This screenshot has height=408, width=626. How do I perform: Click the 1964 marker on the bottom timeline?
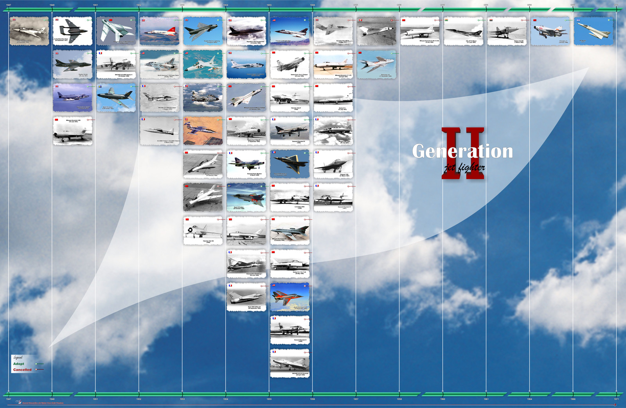(x=529, y=399)
